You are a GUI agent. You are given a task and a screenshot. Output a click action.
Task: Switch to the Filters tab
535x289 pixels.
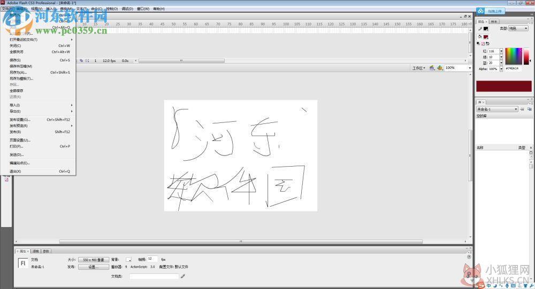pos(36,251)
